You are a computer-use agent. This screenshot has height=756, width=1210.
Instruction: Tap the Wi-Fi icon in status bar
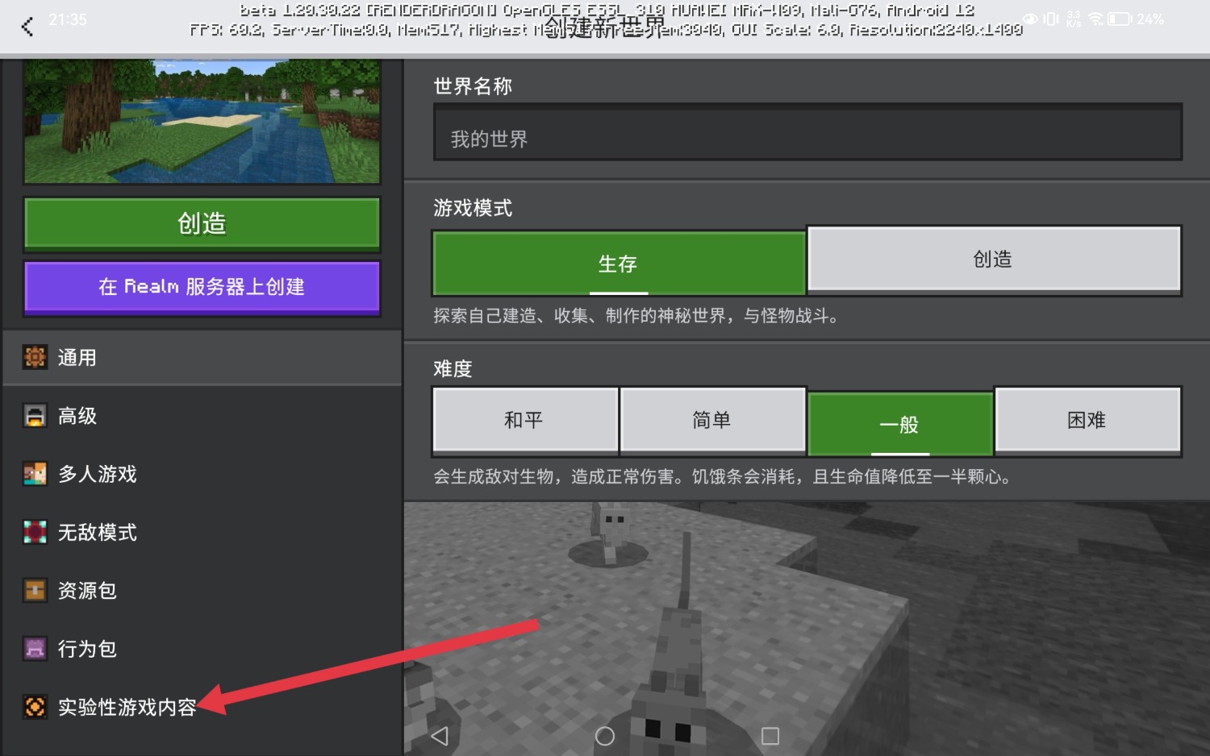(1095, 19)
